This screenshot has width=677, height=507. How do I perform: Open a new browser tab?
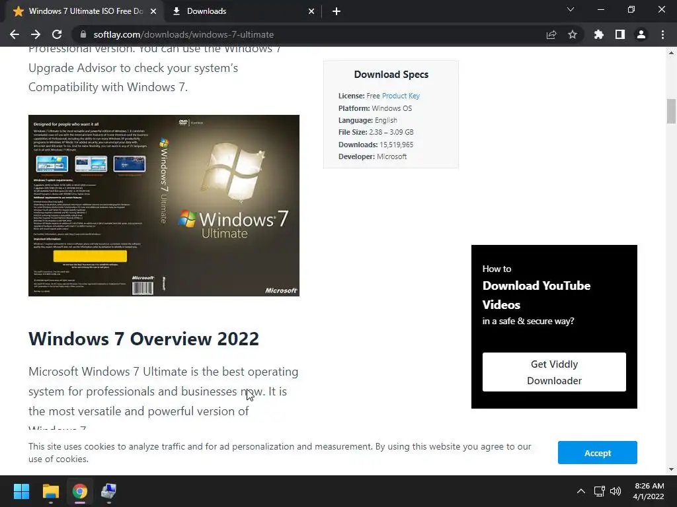pyautogui.click(x=337, y=11)
